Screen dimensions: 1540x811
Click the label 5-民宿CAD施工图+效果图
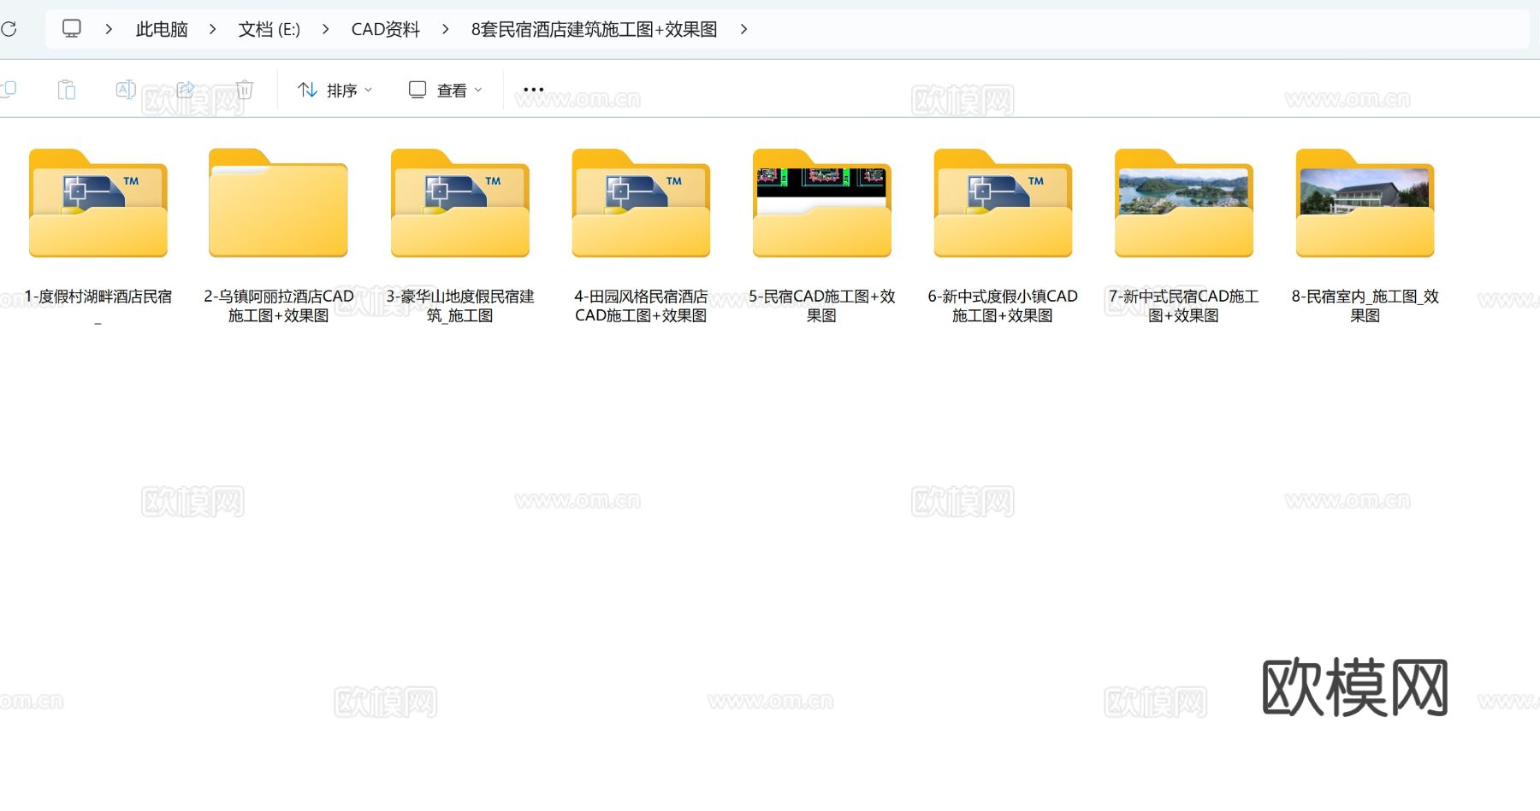(x=821, y=306)
